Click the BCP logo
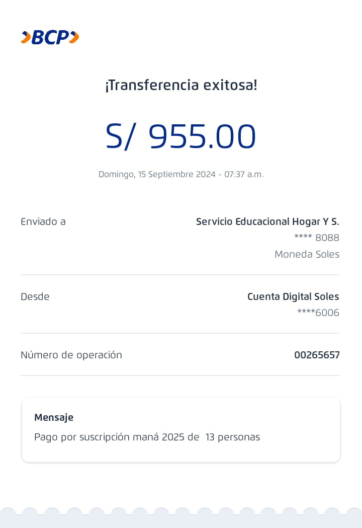Screen dimensions: 362x528 tap(50, 37)
